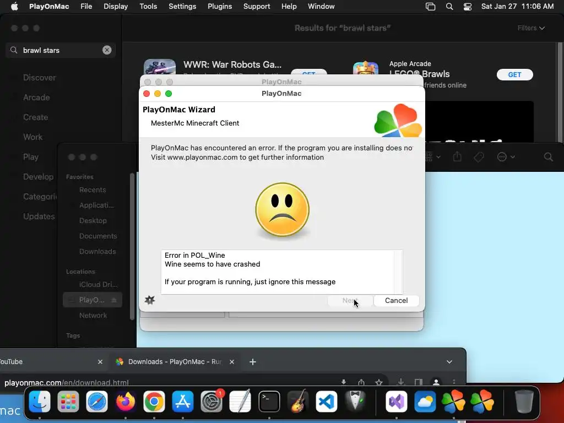Select Recents in Finder sidebar

coord(93,189)
